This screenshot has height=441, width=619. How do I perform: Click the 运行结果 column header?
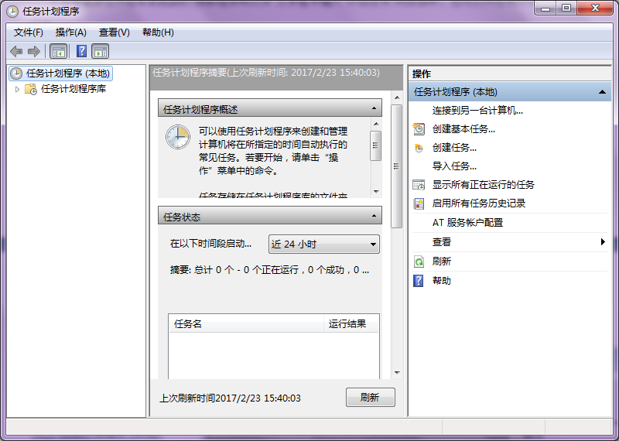(351, 324)
